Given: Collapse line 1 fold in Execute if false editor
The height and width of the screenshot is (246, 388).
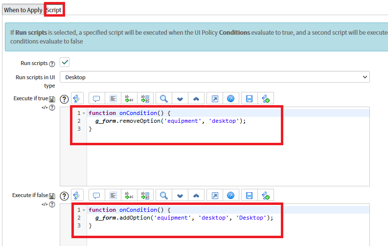Looking at the screenshot, I should (x=84, y=210).
